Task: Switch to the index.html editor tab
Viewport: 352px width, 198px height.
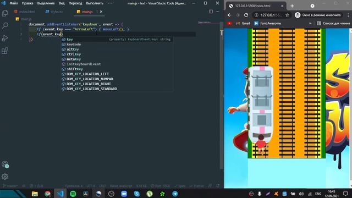Action: tap(25, 12)
